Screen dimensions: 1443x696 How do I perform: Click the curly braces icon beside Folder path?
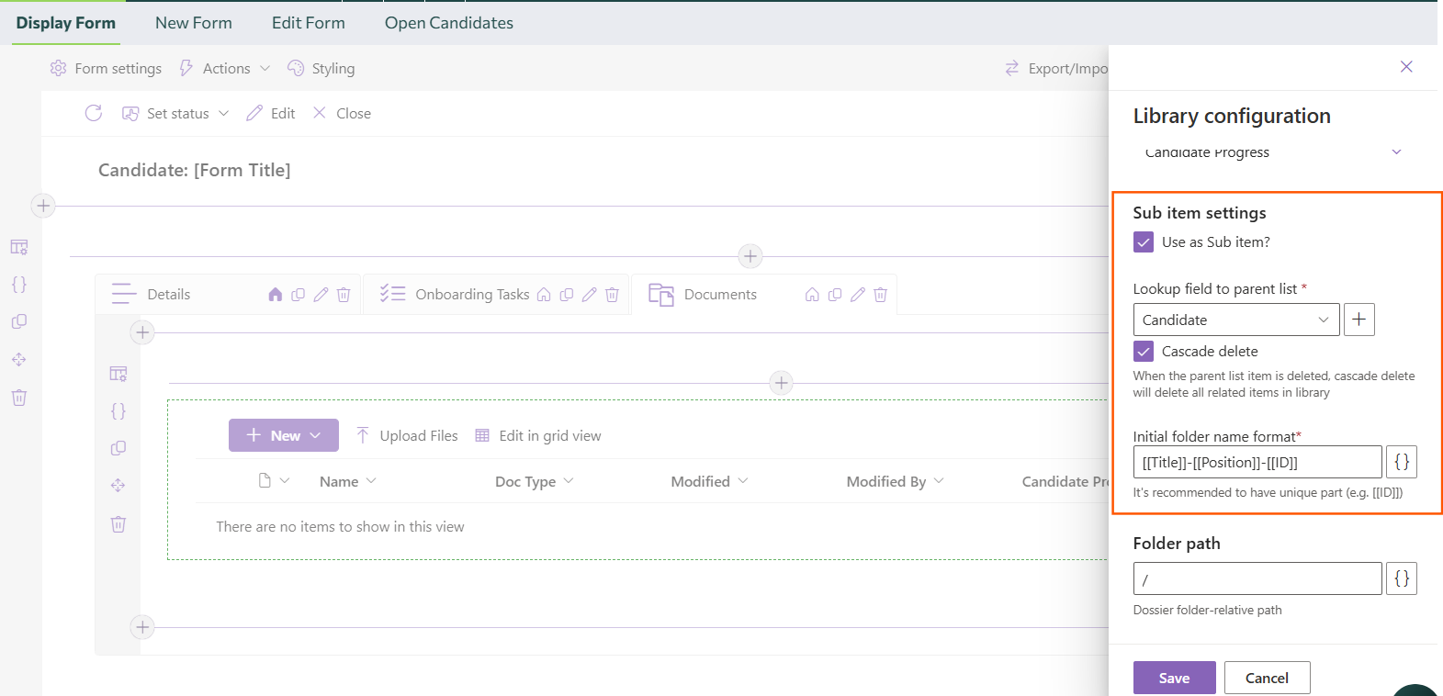(1402, 578)
